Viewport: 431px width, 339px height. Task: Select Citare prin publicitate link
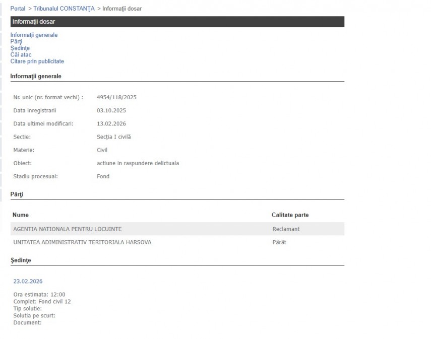(37, 61)
